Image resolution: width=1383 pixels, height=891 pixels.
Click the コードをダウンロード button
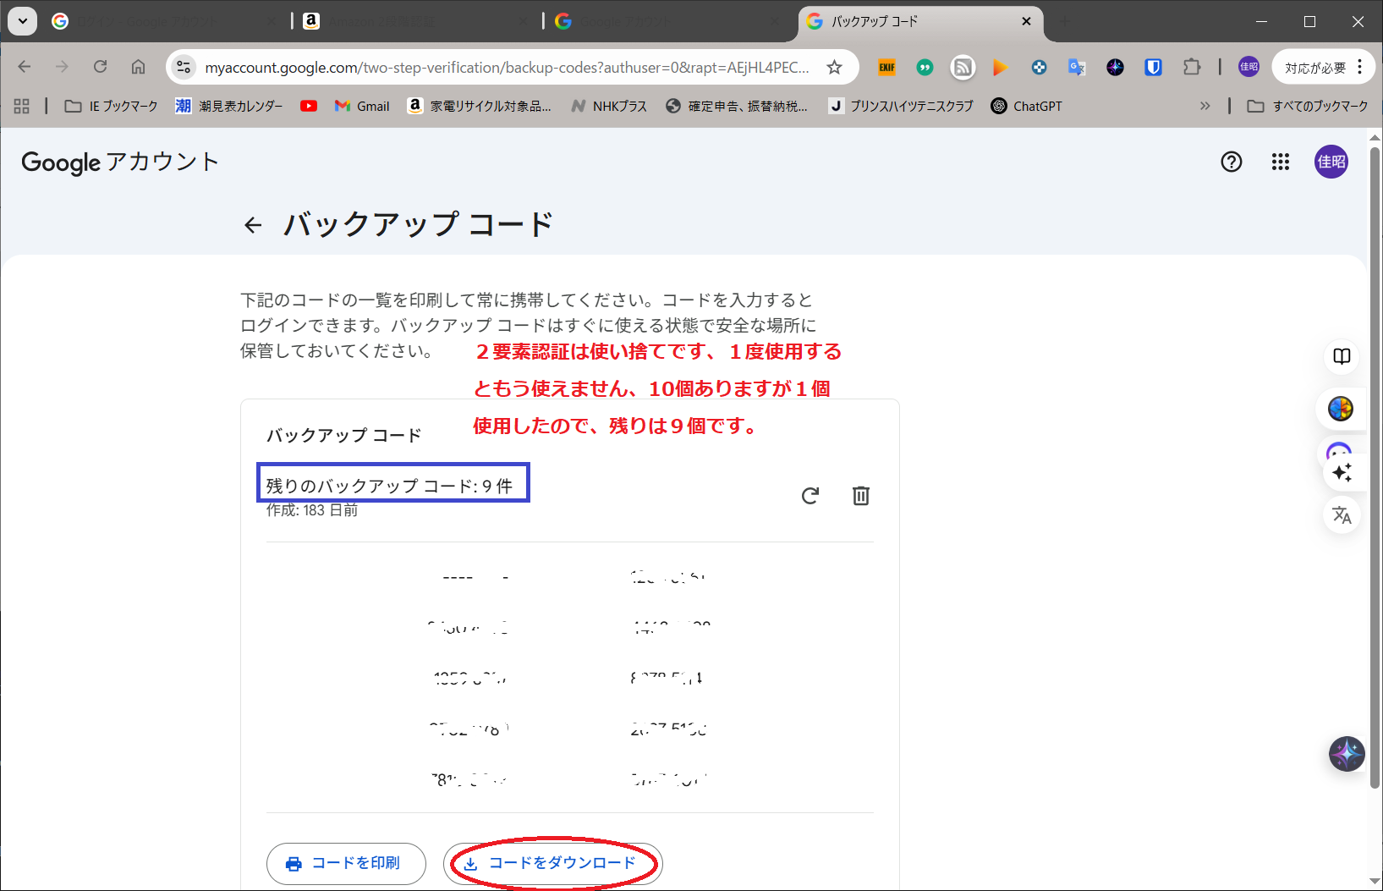[x=552, y=863]
